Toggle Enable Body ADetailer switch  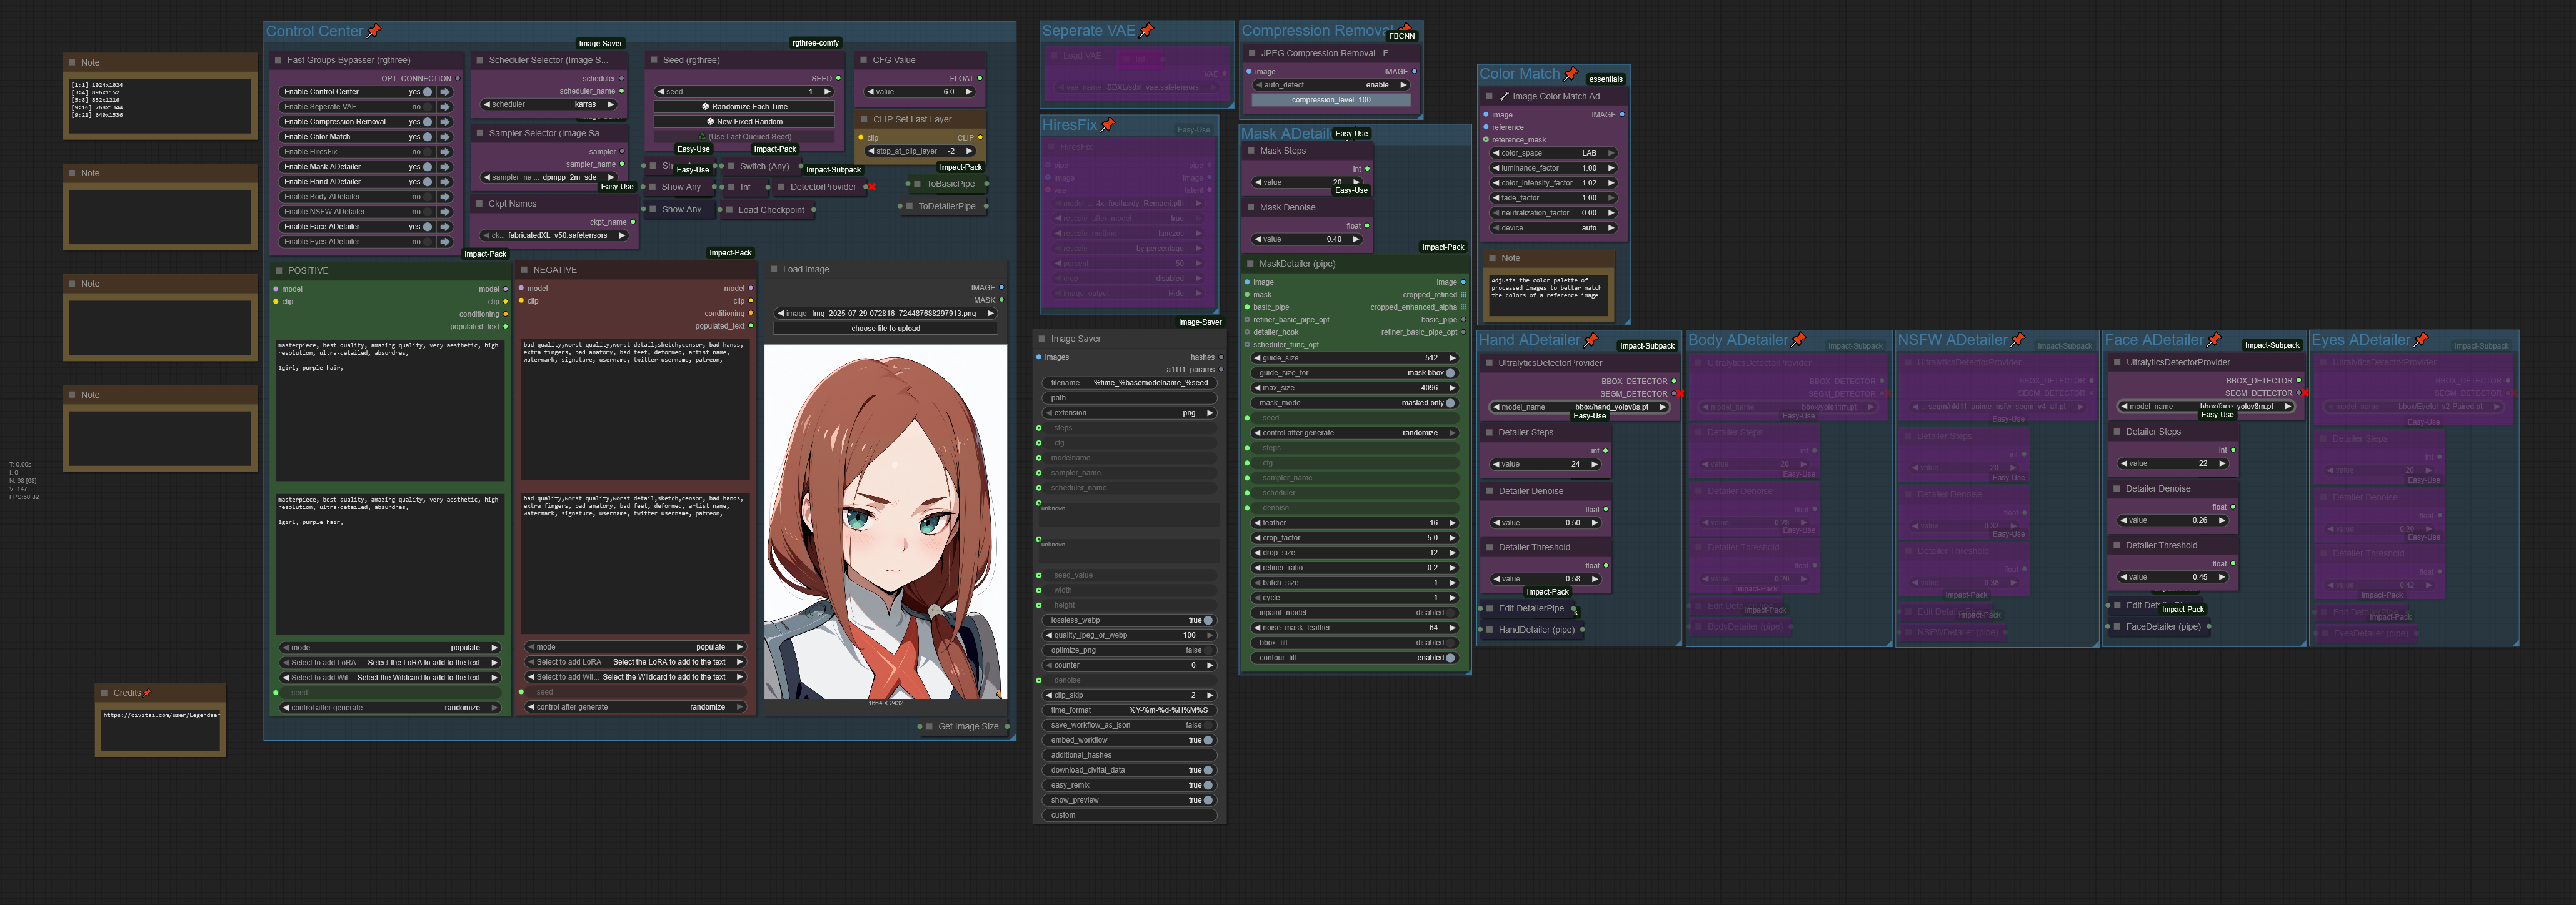[x=427, y=197]
